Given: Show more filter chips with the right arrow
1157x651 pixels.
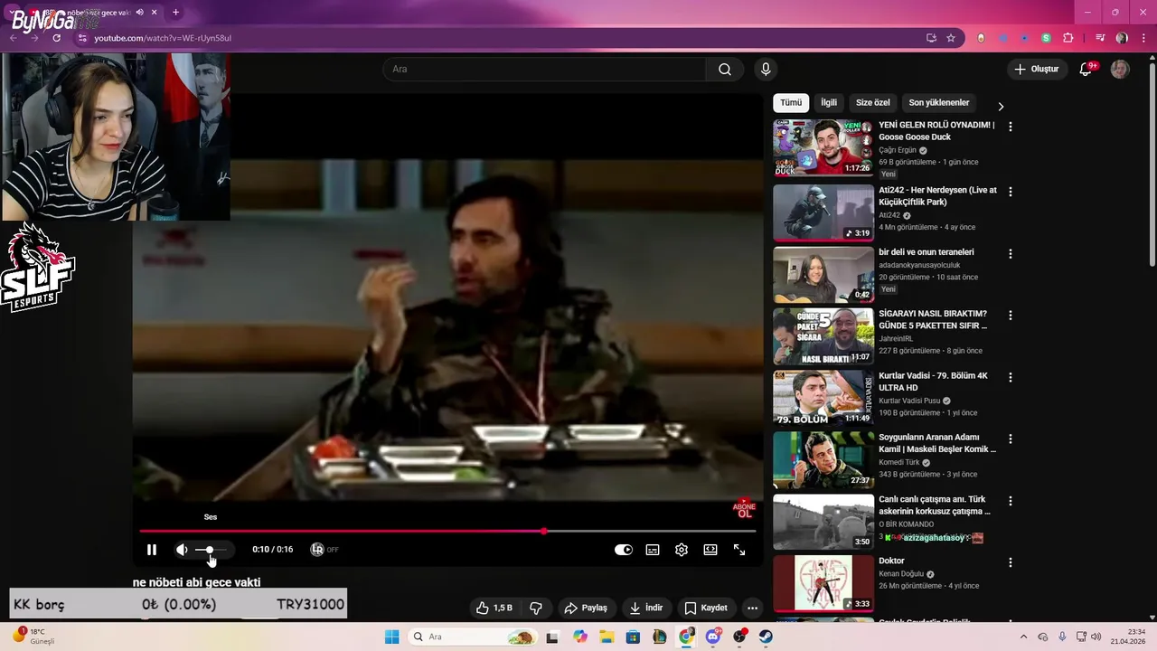Looking at the screenshot, I should [1001, 106].
